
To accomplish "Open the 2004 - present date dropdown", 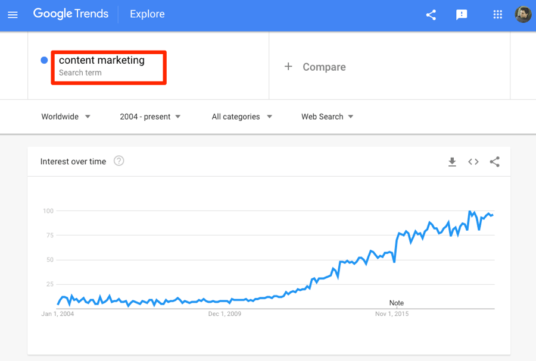I will point(149,117).
